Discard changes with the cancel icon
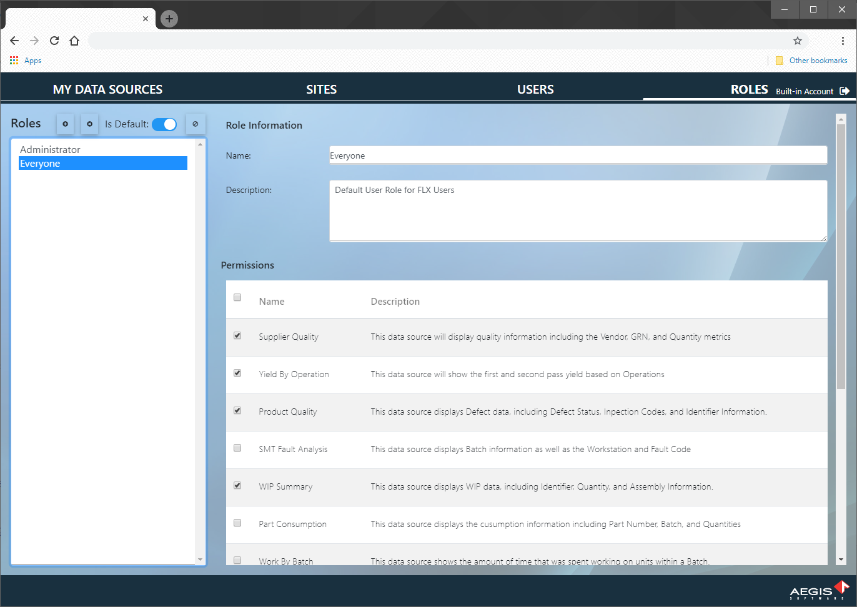 (x=196, y=124)
